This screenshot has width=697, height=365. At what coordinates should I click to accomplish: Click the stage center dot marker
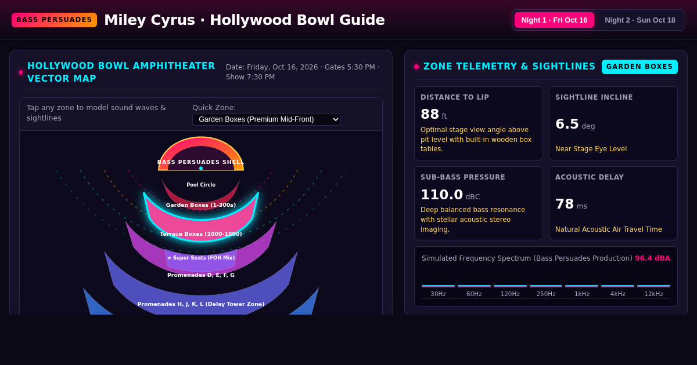[201, 168]
